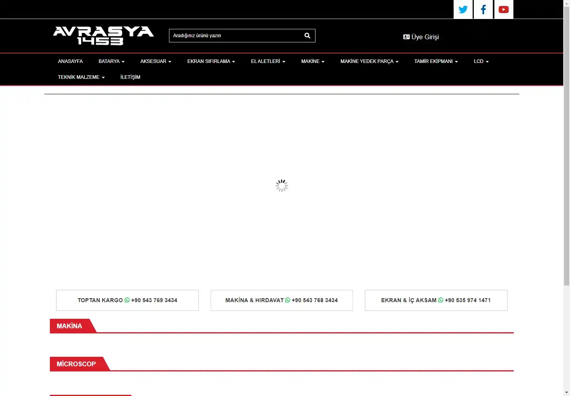This screenshot has width=570, height=396.
Task: Click the search magnifier icon
Action: (x=307, y=36)
